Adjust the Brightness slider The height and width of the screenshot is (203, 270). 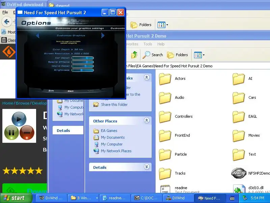[x=82, y=70]
